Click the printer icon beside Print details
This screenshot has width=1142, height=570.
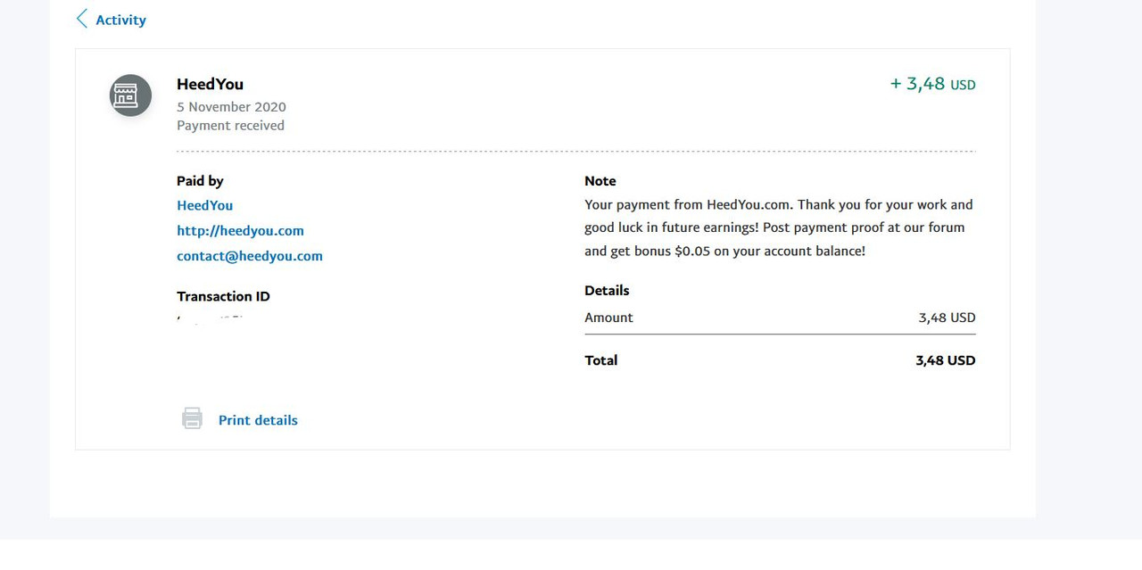coord(192,418)
